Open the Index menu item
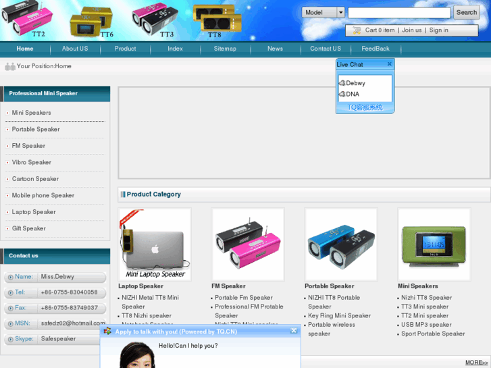491x368 pixels. (x=175, y=49)
